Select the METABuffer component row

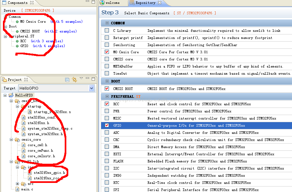[x=196, y=66]
